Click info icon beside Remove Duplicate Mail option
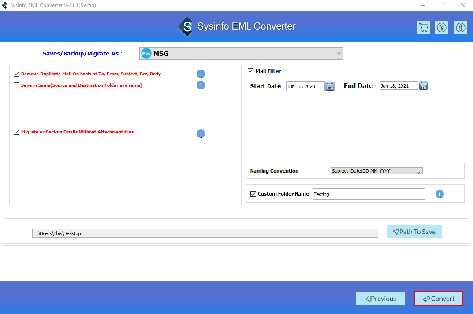Viewport: 473px width, 314px height. (201, 74)
